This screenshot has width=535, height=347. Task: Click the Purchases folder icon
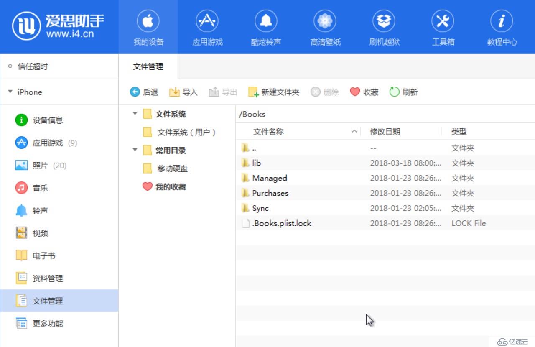tap(245, 193)
